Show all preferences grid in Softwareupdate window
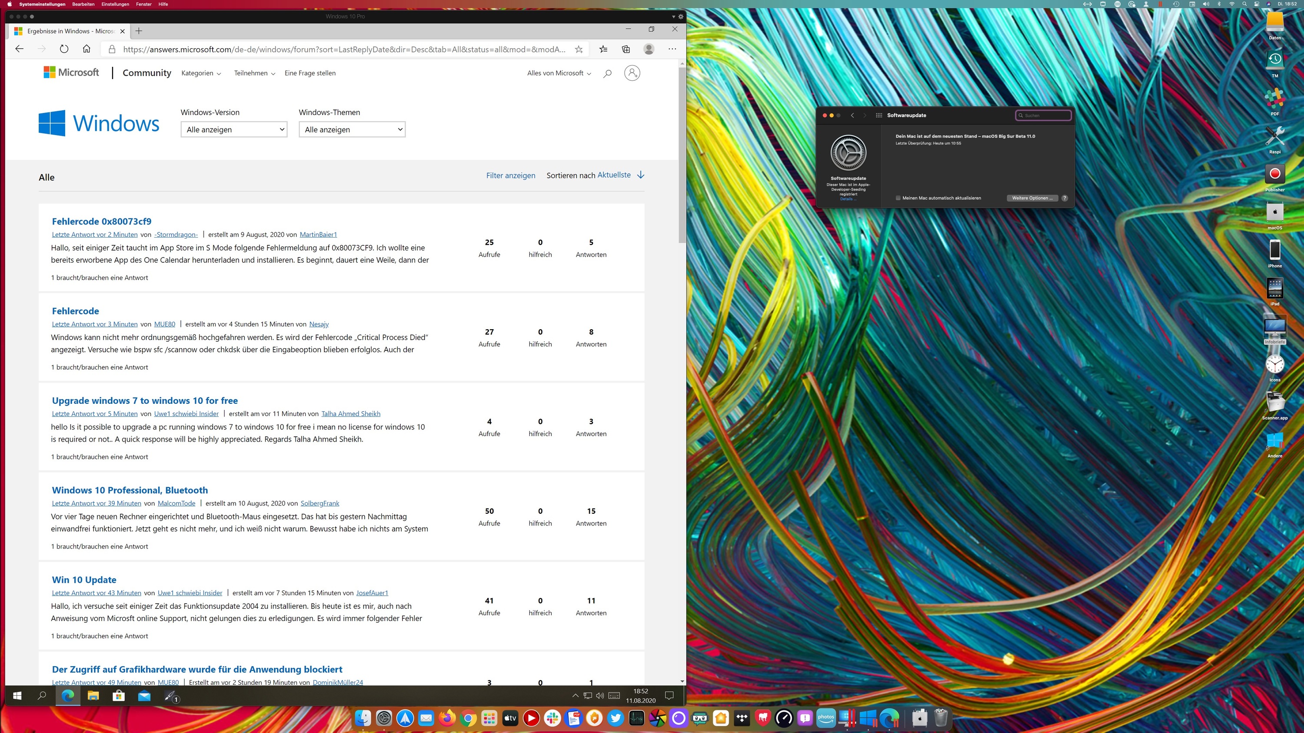The image size is (1304, 733). 879,116
